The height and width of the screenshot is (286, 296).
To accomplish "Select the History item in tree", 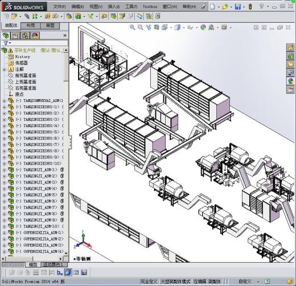I will [23, 56].
